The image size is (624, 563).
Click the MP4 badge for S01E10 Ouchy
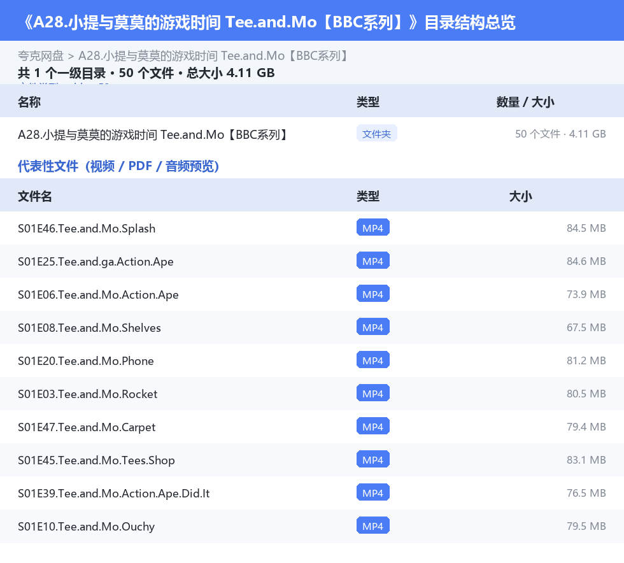point(373,525)
